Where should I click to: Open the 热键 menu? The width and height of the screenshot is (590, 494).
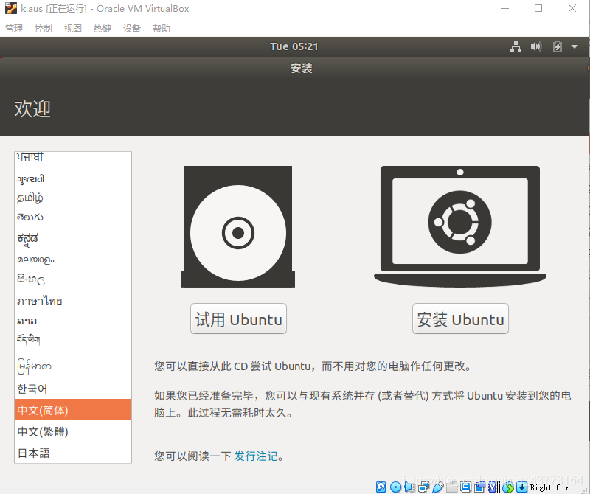(x=103, y=28)
